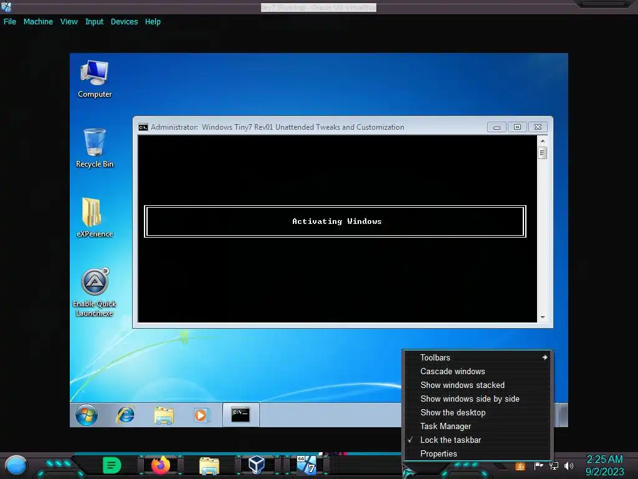This screenshot has height=479, width=638.
Task: Open Windows Media Player in guest taskbar
Action: tap(201, 415)
